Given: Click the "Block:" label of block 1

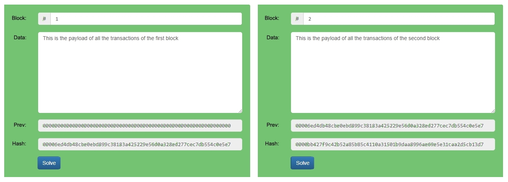Looking at the screenshot, I should [19, 18].
